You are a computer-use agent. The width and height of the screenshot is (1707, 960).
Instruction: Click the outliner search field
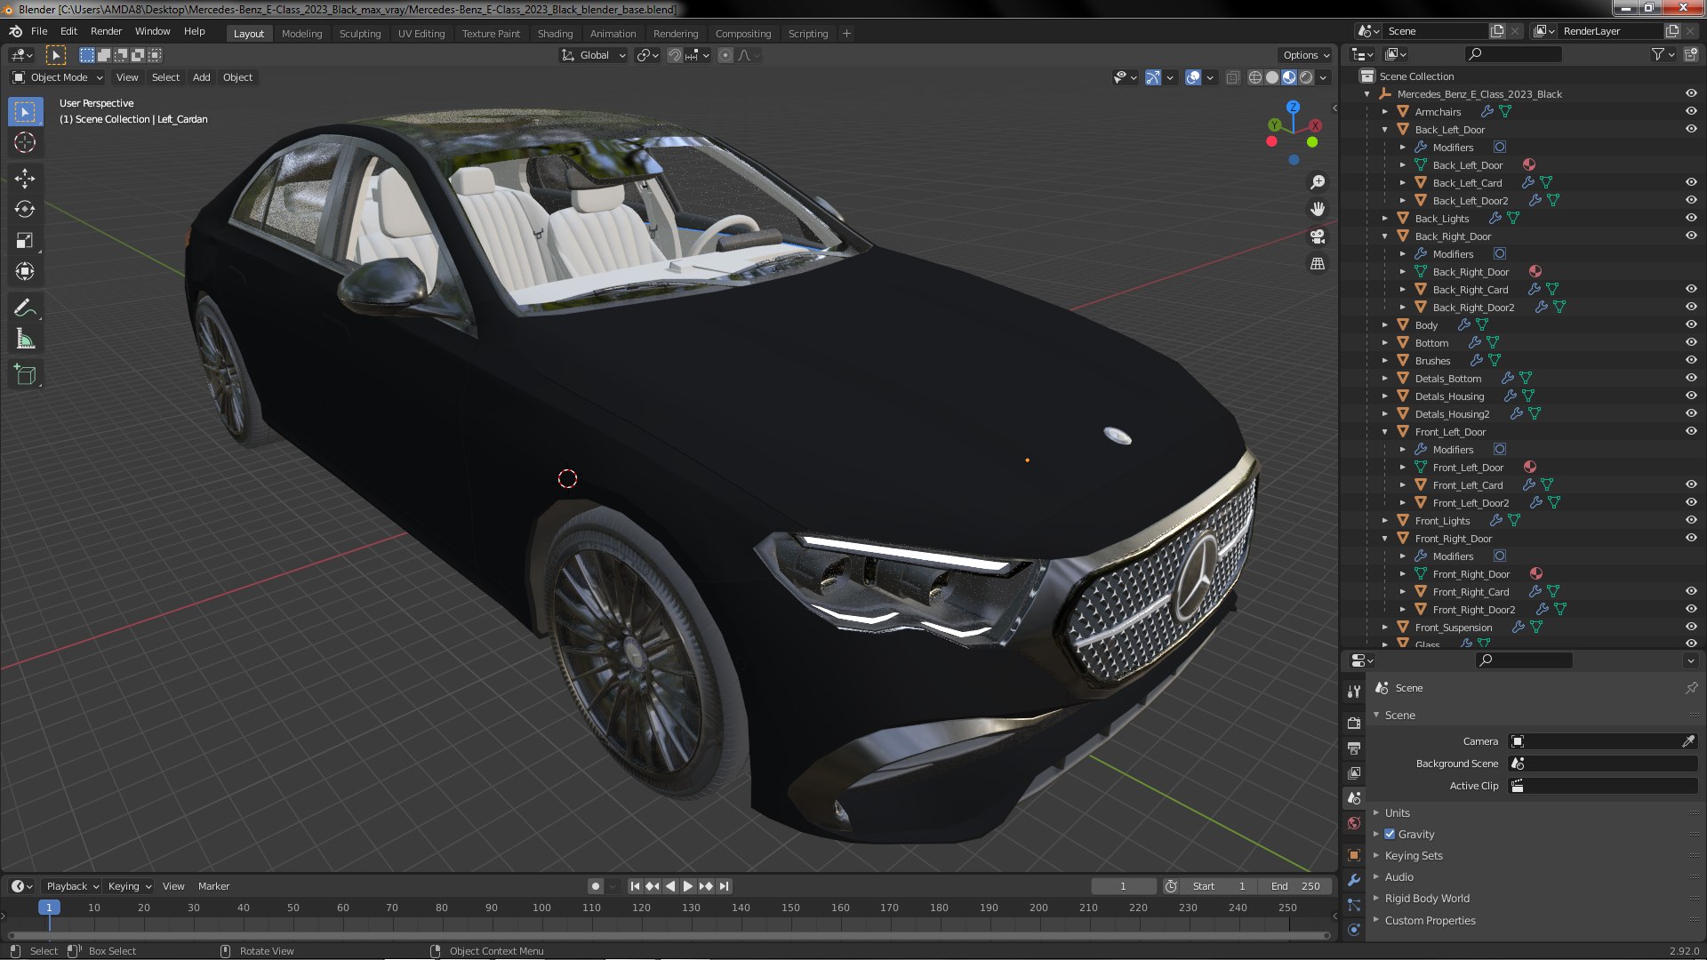1514,54
